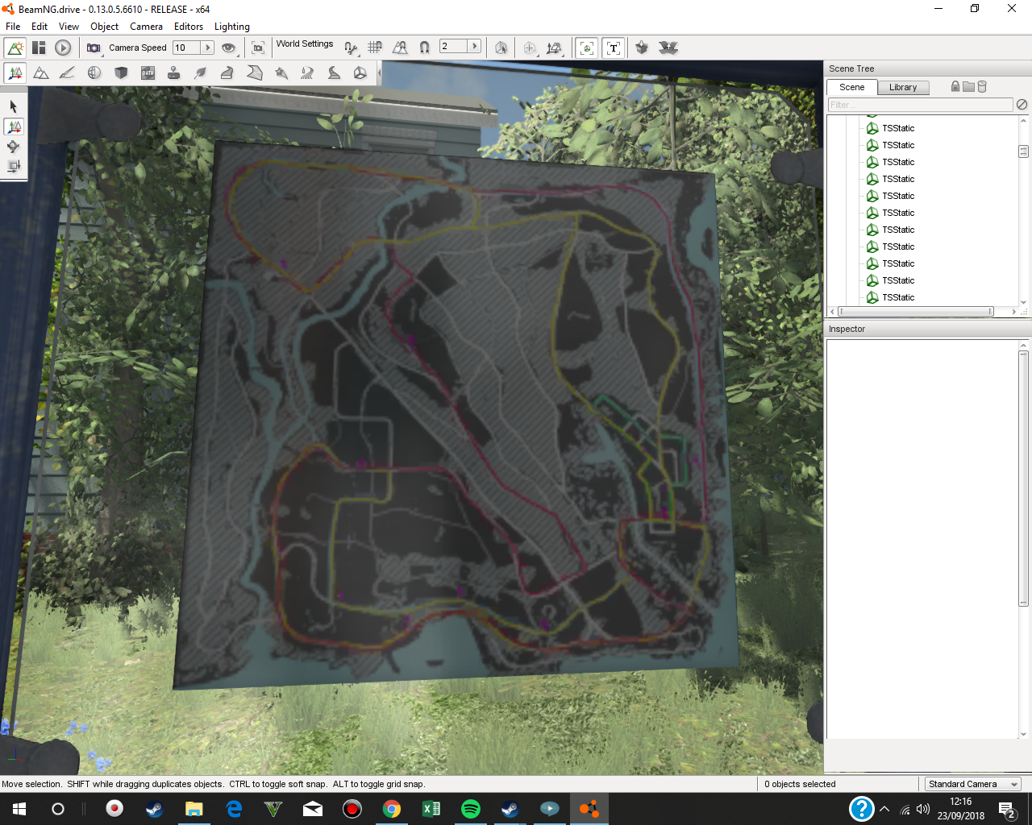
Task: Click the Play game button
Action: point(63,48)
